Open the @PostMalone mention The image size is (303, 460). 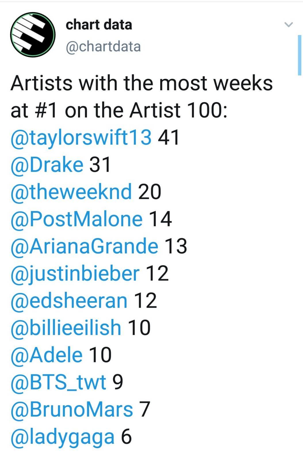(77, 219)
